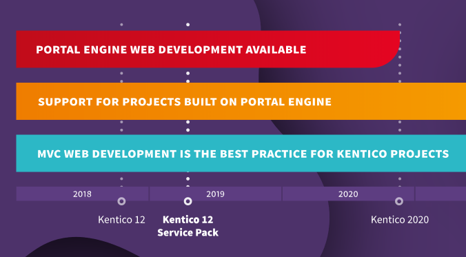466x257 pixels.
Task: Click the Kentico 12 Service Pack marker circle
Action: pyautogui.click(x=188, y=201)
